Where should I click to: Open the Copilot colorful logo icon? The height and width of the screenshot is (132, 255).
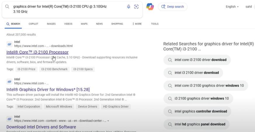tap(150, 7)
